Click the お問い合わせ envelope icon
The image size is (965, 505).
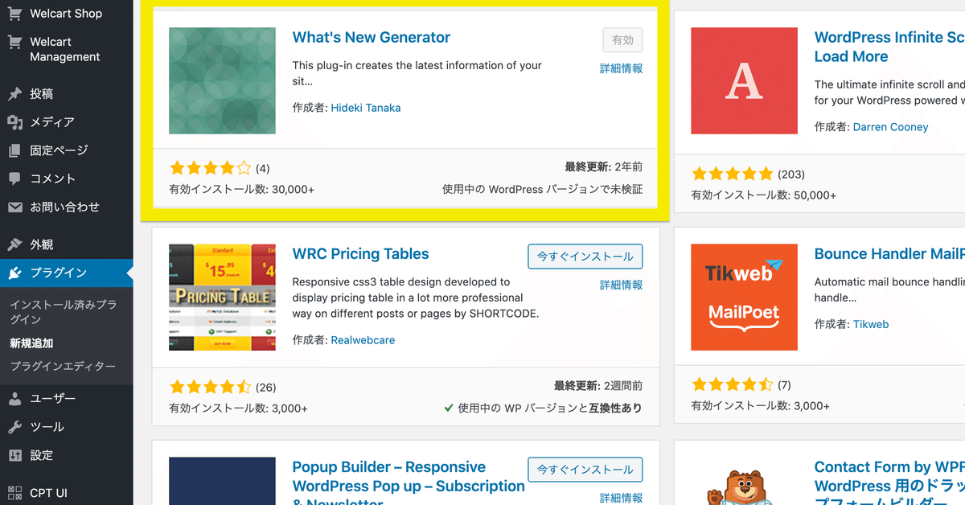(x=14, y=207)
